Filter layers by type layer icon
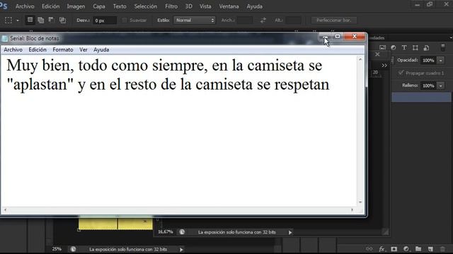Image resolution: width=453 pixels, height=254 pixels. [404, 48]
